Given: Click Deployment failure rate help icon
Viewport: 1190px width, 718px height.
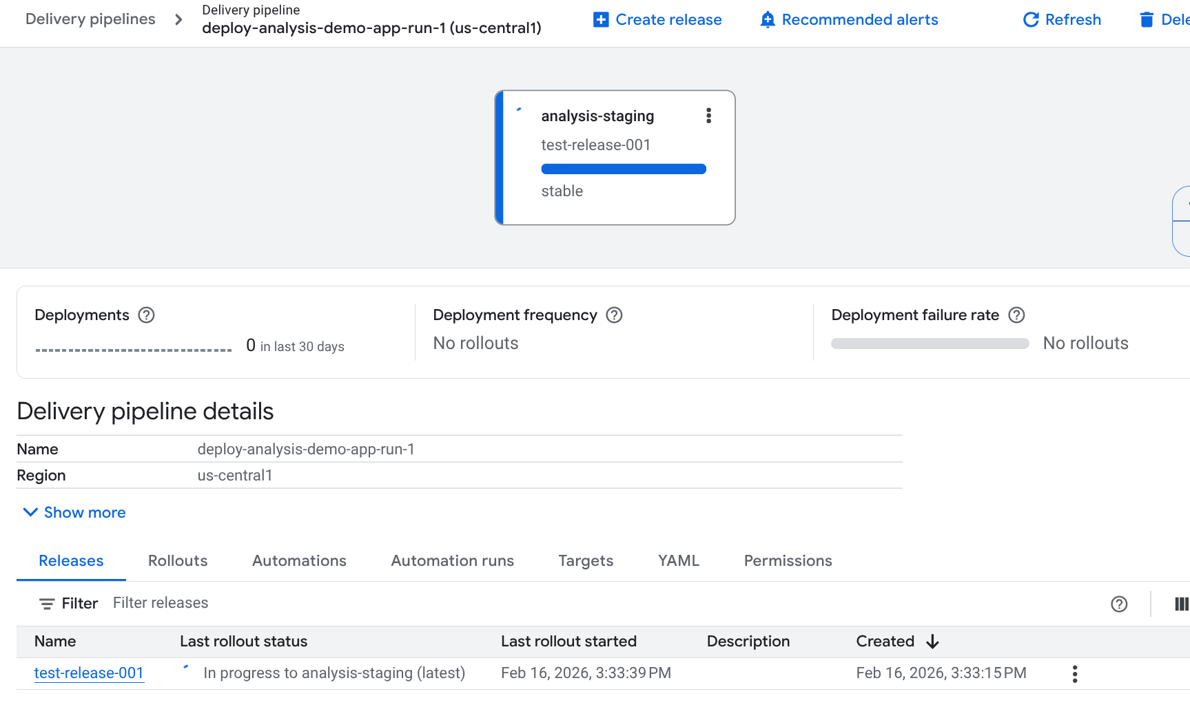Looking at the screenshot, I should tap(1016, 315).
